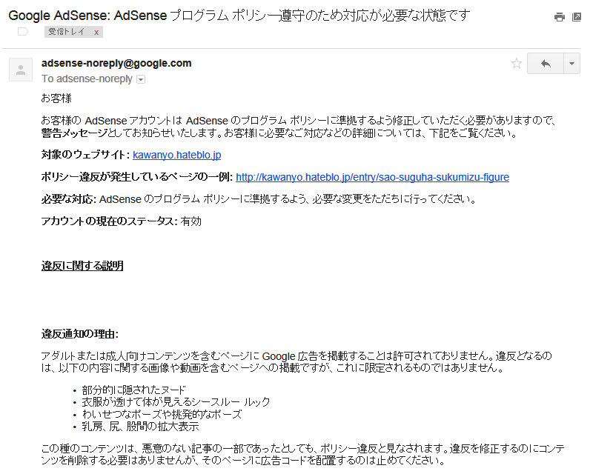
Task: Show details arrow next to recipient
Action: [x=141, y=79]
